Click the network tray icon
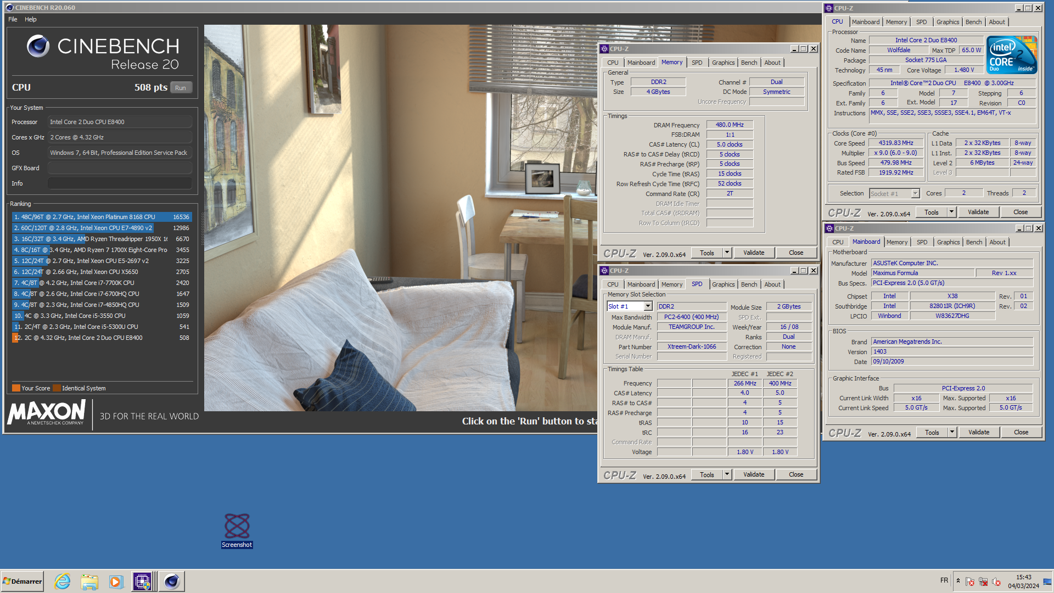 pyautogui.click(x=983, y=581)
